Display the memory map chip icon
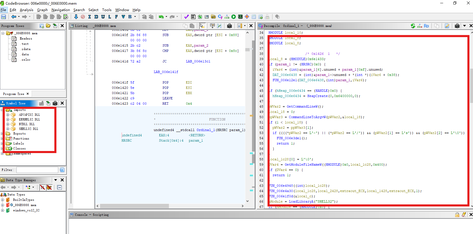The width and height of the screenshot is (473, 234). [x=240, y=17]
